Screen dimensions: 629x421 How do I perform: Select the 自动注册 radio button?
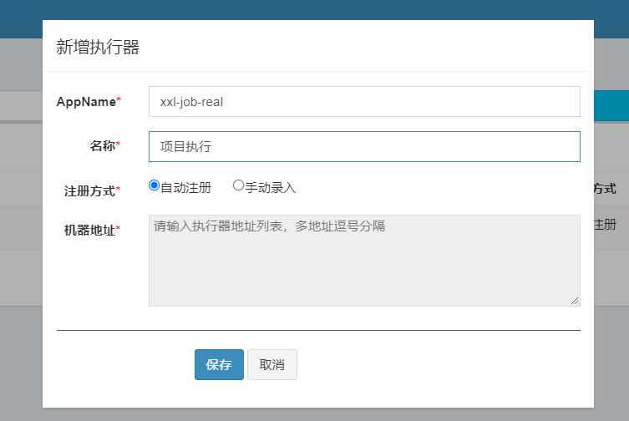pos(154,185)
